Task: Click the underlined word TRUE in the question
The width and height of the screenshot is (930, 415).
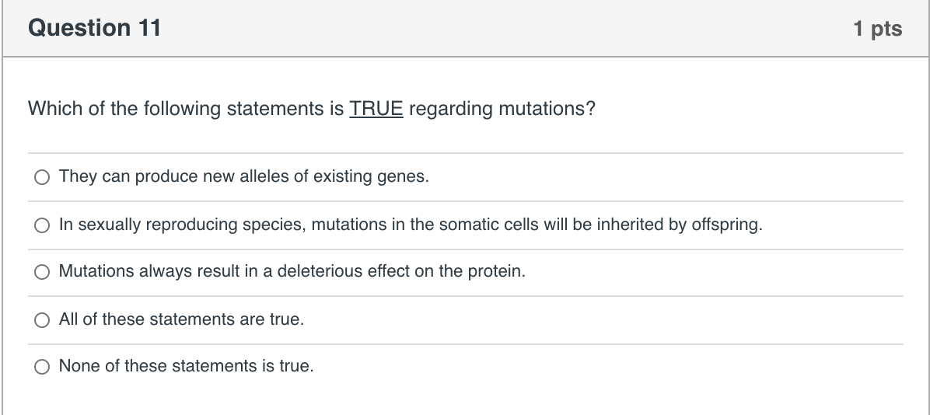Action: pyautogui.click(x=376, y=109)
